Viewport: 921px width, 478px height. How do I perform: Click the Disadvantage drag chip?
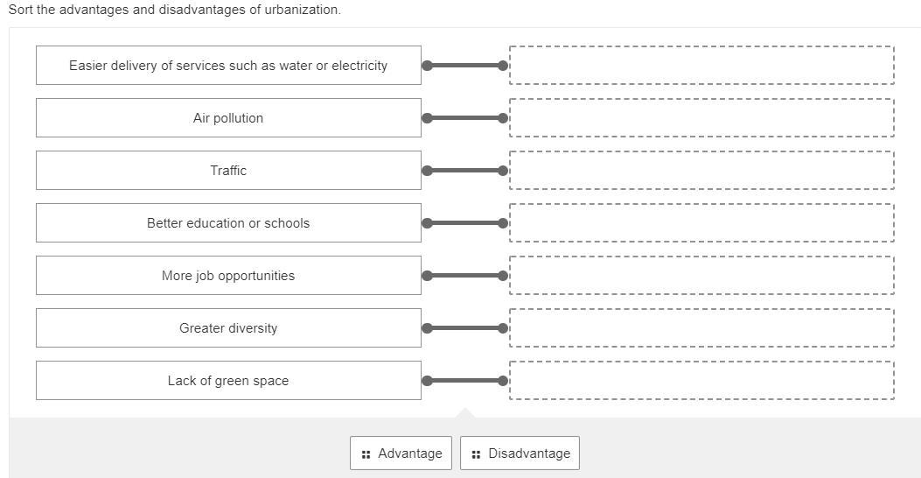[x=520, y=453]
